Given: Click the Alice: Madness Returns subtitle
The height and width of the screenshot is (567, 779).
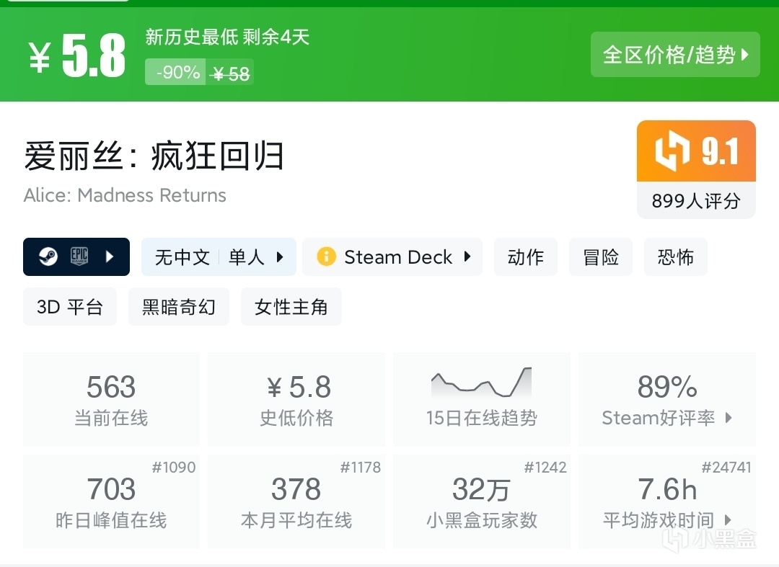Looking at the screenshot, I should pyautogui.click(x=125, y=195).
